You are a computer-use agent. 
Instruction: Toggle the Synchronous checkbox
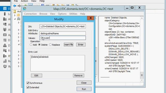click(x=28, y=83)
